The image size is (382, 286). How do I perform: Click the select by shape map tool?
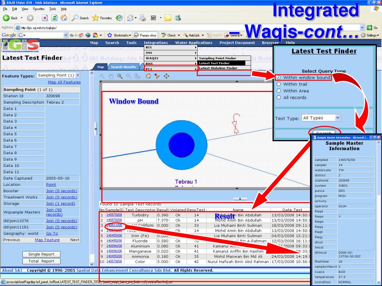click(x=157, y=76)
